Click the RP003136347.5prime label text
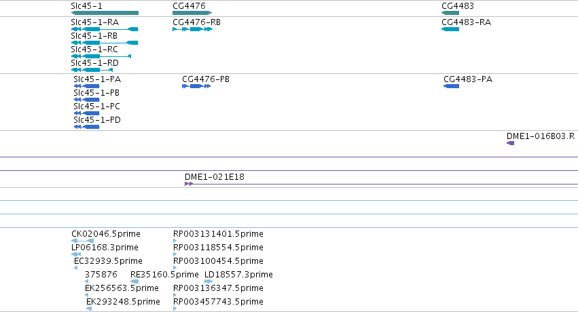 [x=219, y=288]
